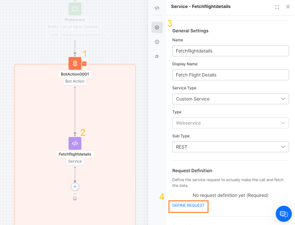Click the Preference node icon at the top
The image size is (295, 225).
(75, 9)
